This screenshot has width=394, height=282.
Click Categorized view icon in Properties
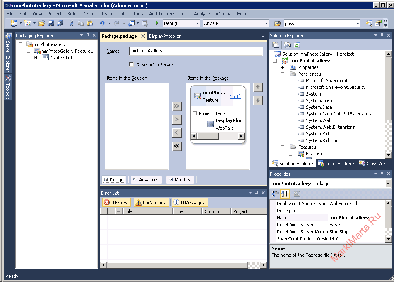point(275,194)
